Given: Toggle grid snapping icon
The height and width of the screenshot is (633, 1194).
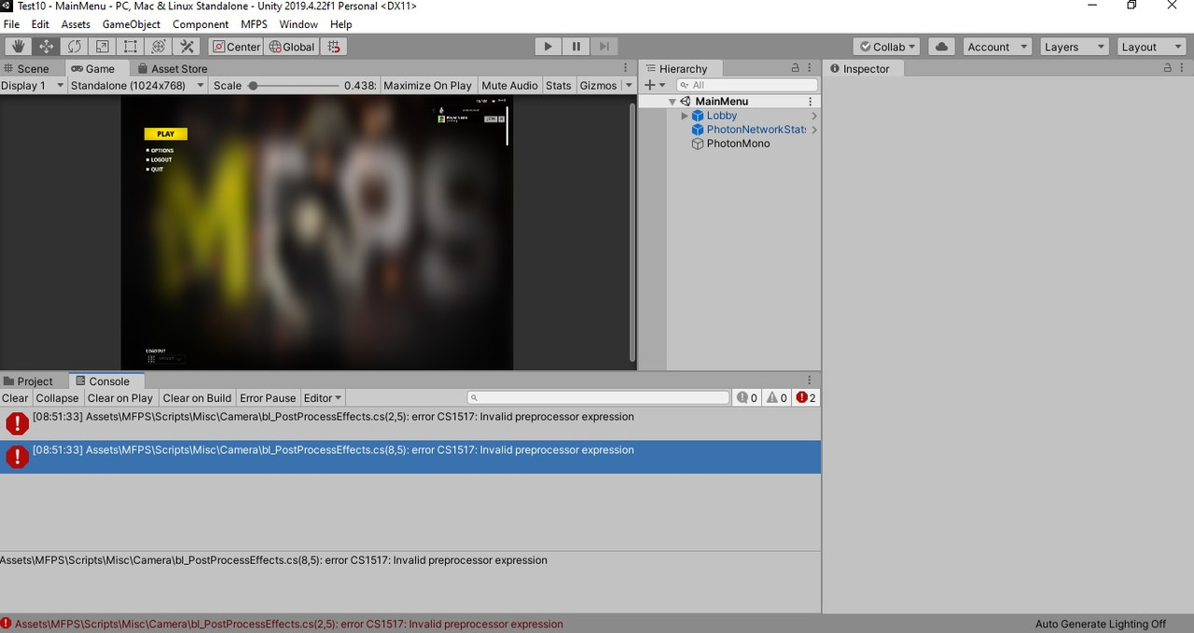Looking at the screenshot, I should (x=335, y=47).
